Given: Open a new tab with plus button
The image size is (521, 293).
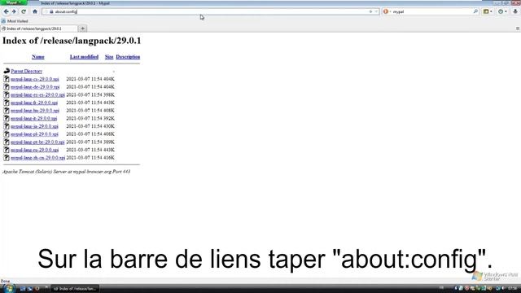Looking at the screenshot, I should pyautogui.click(x=83, y=28).
